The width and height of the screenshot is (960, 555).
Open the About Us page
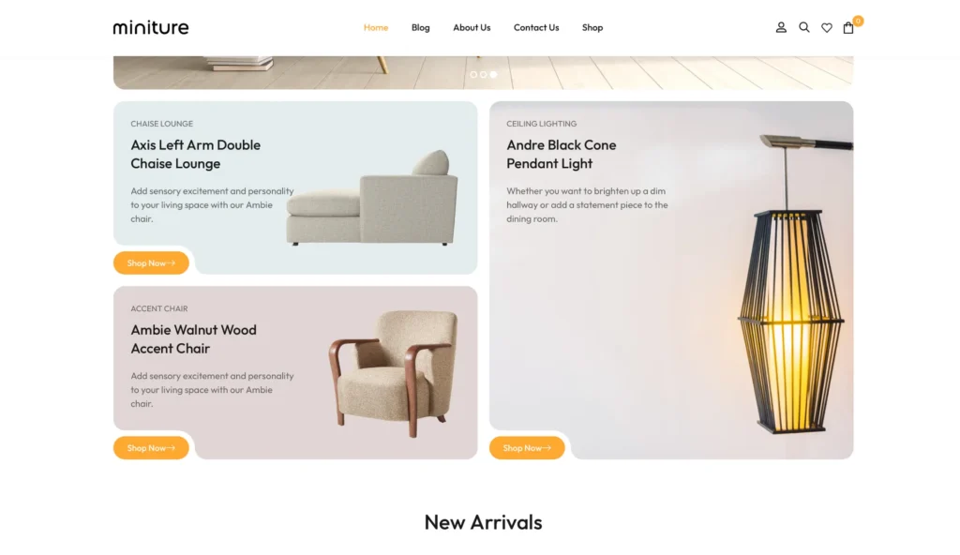point(472,27)
